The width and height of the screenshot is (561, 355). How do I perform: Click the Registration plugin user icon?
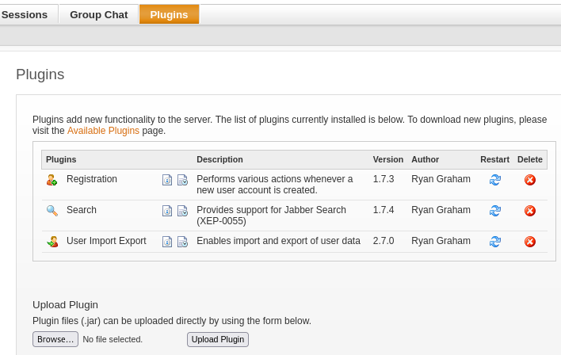tap(52, 180)
